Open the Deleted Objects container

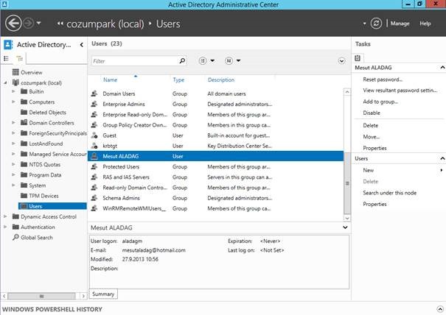coord(47,113)
